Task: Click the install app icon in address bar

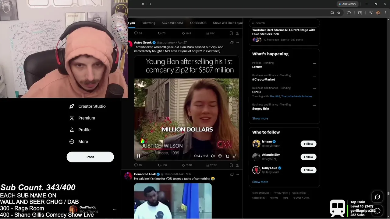Action: [x=332, y=13]
